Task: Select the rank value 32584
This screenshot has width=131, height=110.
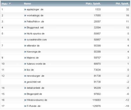Action: (97, 28)
